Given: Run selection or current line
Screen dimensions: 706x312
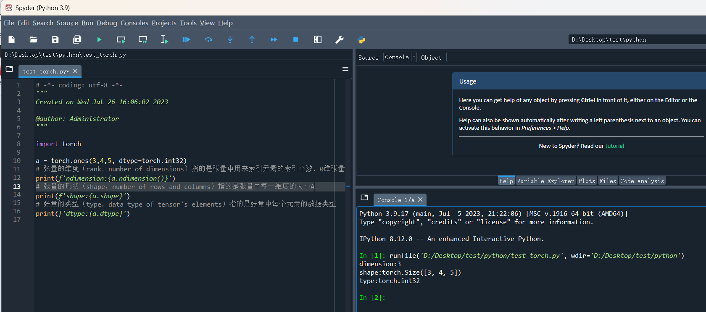Looking at the screenshot, I should tap(164, 39).
